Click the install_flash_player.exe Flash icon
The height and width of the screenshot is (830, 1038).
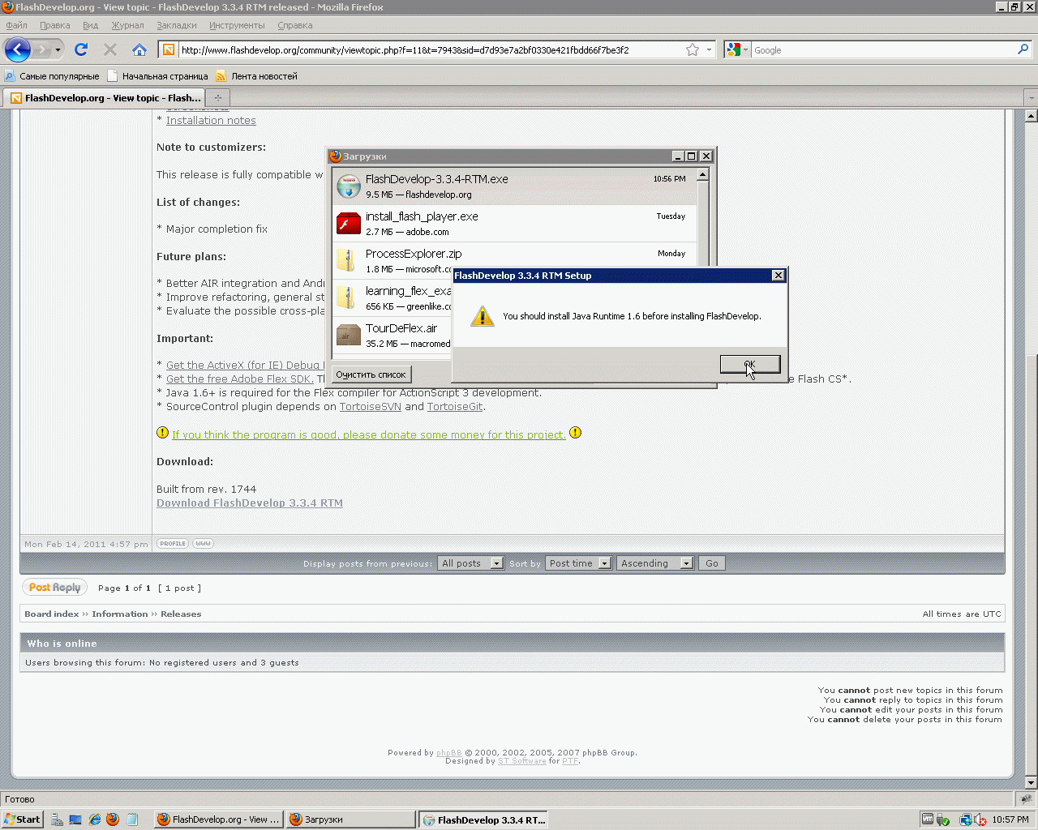point(349,223)
